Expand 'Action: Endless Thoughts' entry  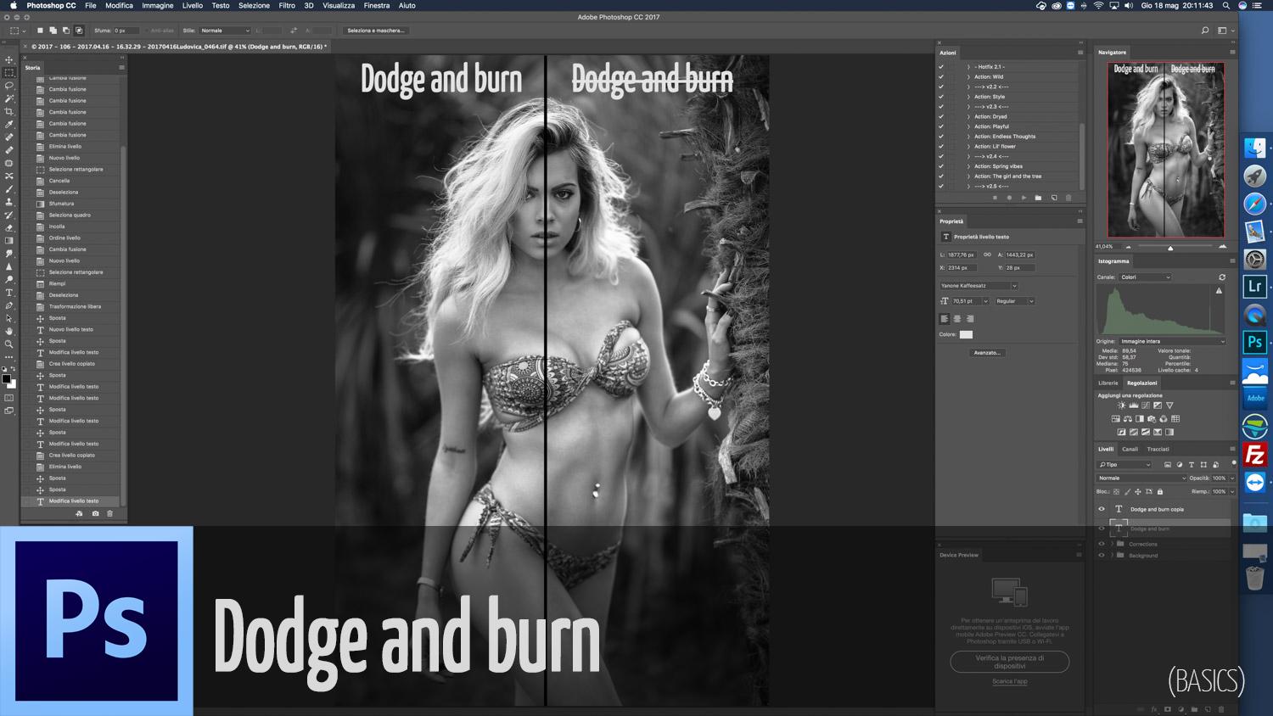[968, 137]
